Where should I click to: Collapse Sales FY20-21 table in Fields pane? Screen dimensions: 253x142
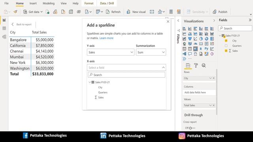click(x=220, y=35)
